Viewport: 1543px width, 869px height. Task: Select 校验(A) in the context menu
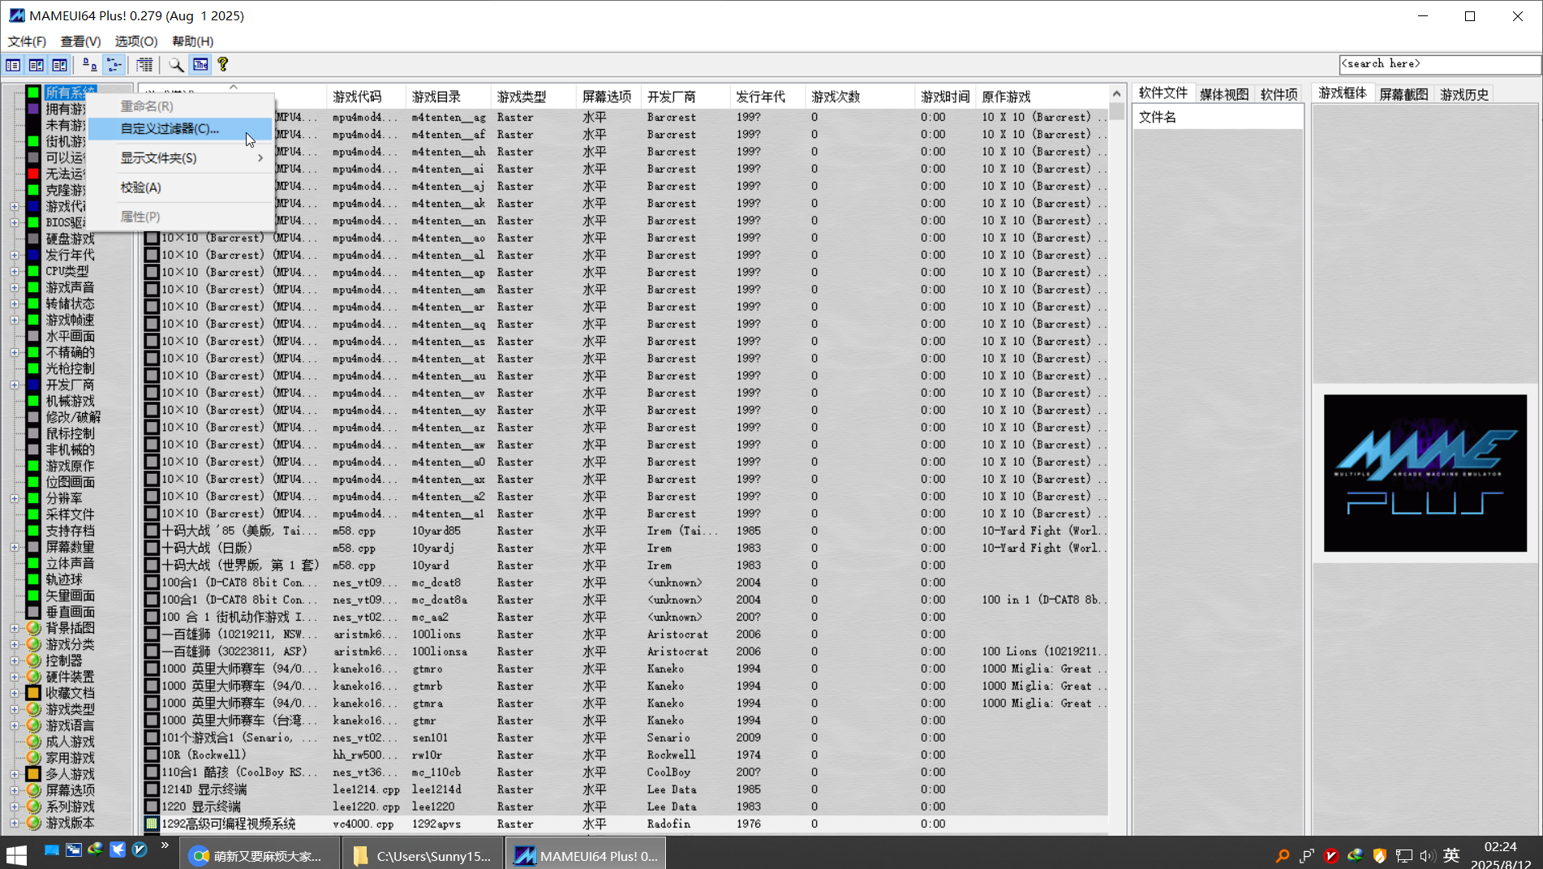179,187
